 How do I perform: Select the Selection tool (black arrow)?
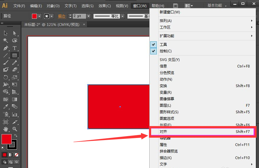6,33
